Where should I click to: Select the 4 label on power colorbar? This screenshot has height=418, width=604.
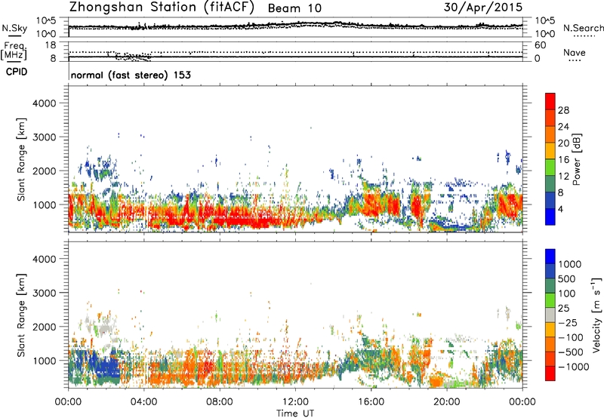[560, 209]
